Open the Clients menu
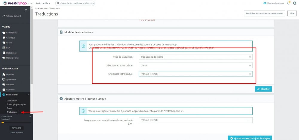The height and width of the screenshot is (140, 299). [x=9, y=43]
